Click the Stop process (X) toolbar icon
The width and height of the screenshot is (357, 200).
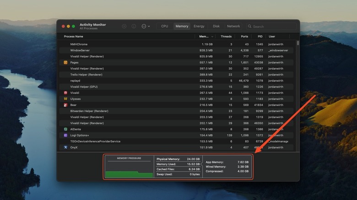pos(124,26)
